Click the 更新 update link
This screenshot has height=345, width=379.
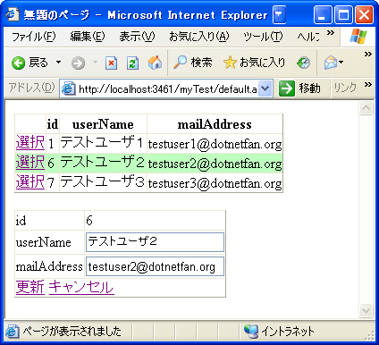[x=30, y=287]
